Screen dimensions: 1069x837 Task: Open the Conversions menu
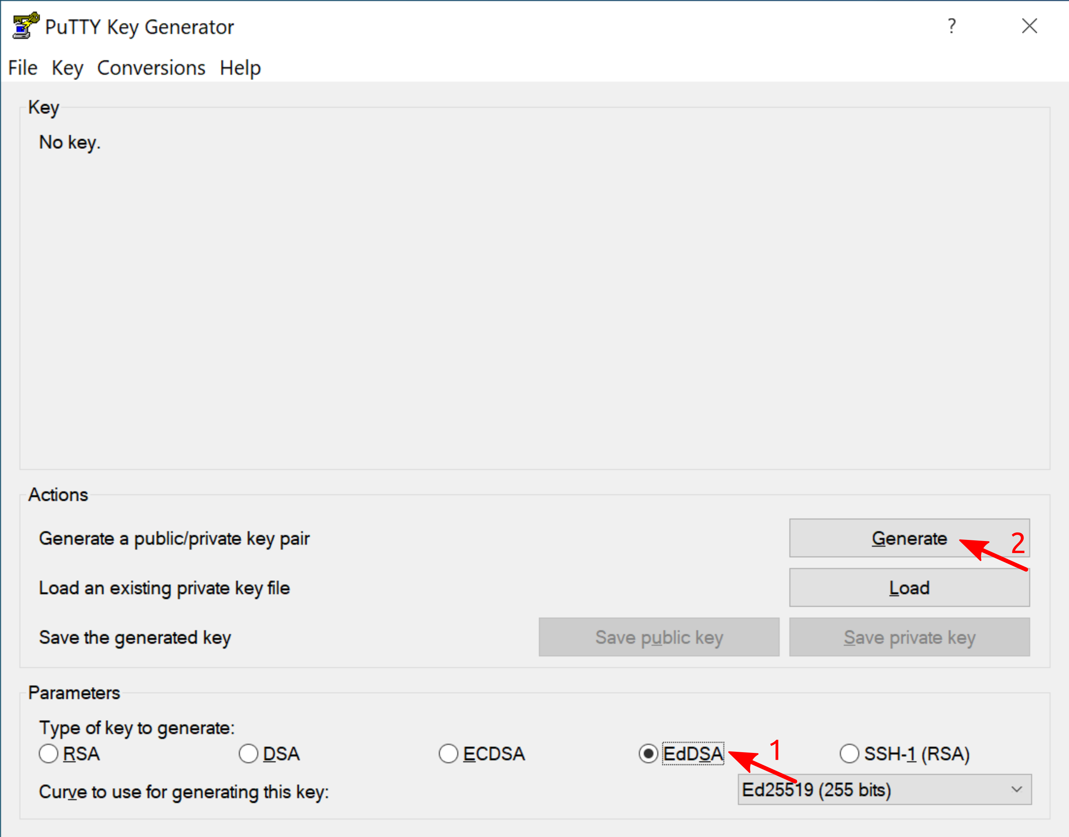(x=151, y=68)
